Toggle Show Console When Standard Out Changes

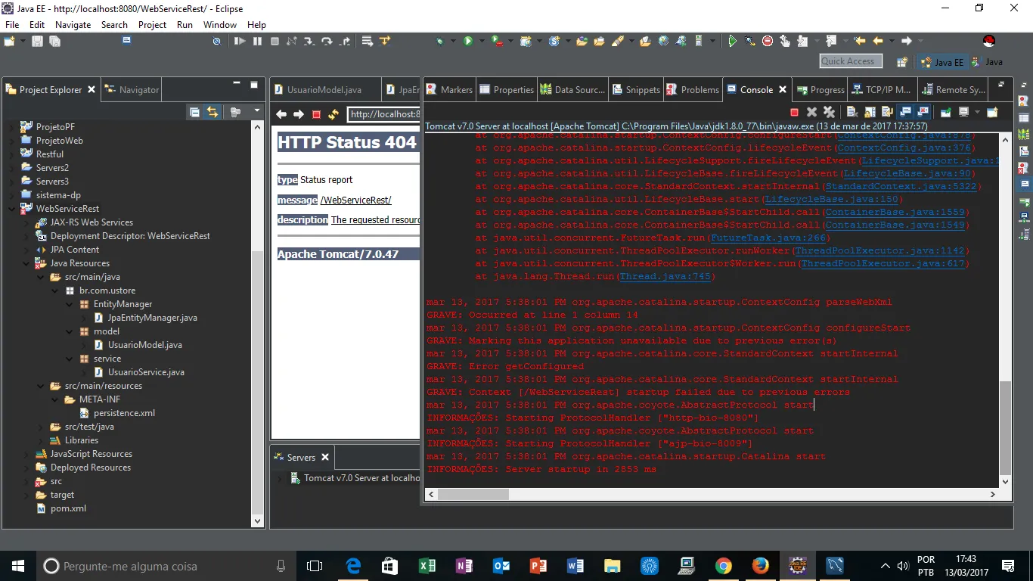pyautogui.click(x=905, y=112)
